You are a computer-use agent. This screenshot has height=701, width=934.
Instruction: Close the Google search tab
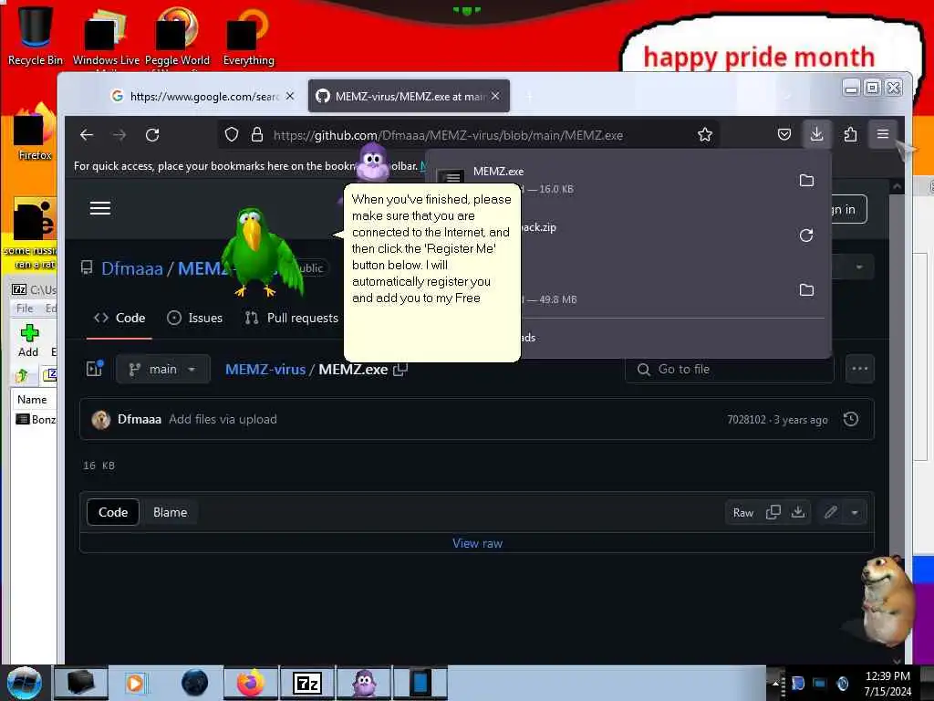click(290, 96)
